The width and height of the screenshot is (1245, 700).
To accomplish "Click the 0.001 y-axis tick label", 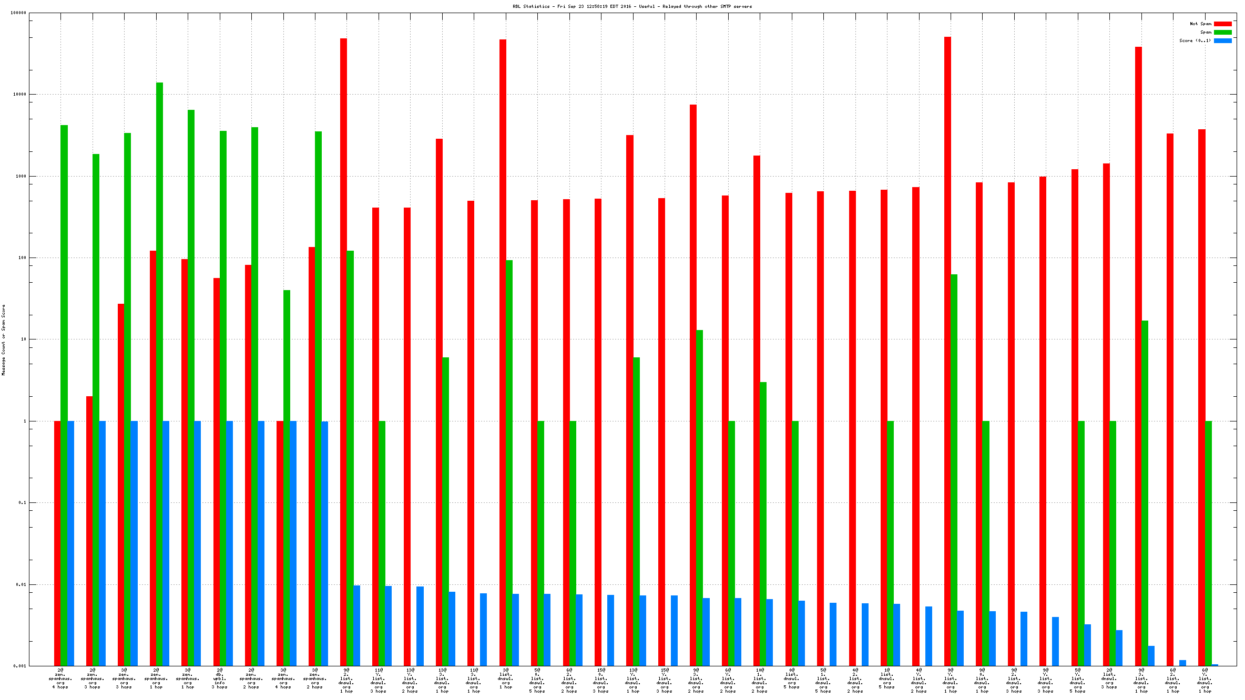I will click(x=20, y=666).
